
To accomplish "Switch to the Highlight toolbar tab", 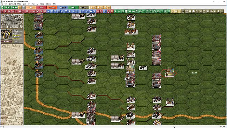I will point(84,7).
